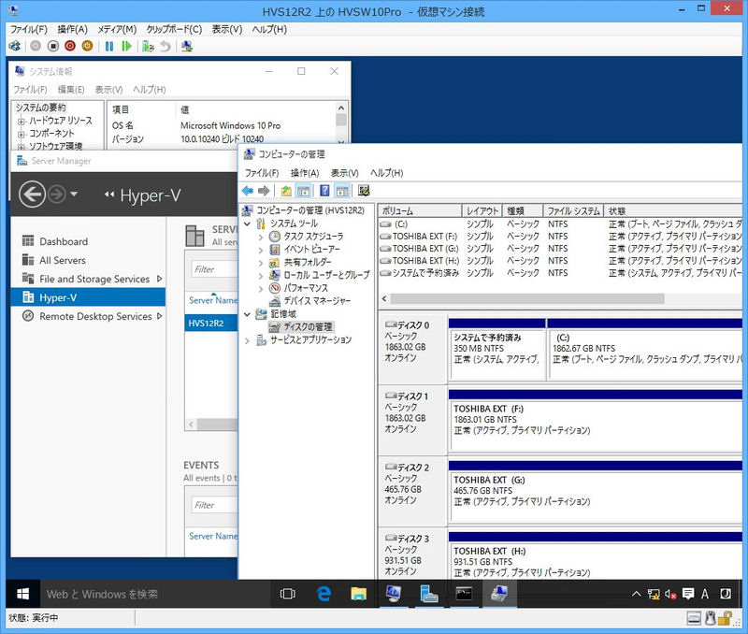This screenshot has width=748, height=634.
Task: Expand タスク スケジューラ tree node
Action: pyautogui.click(x=261, y=237)
